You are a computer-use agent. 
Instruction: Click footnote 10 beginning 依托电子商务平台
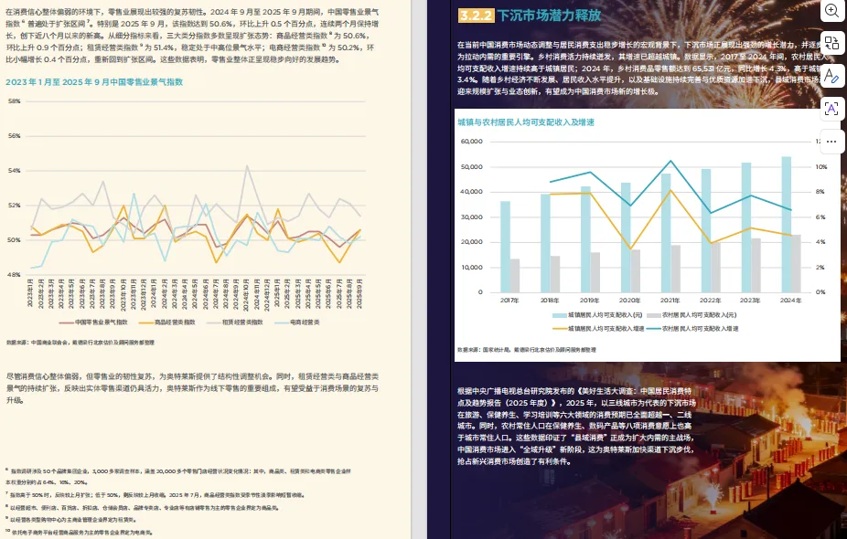(x=80, y=533)
